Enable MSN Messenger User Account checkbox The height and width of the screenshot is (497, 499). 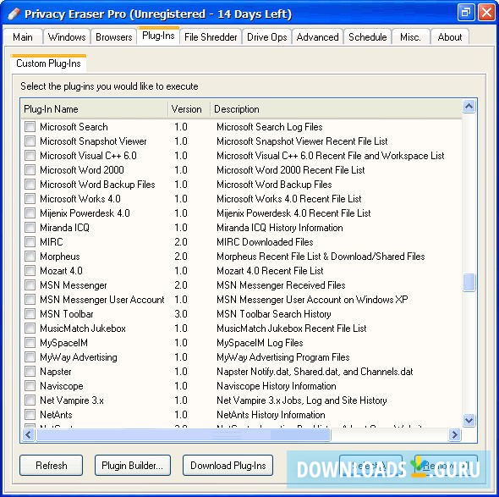tap(30, 300)
